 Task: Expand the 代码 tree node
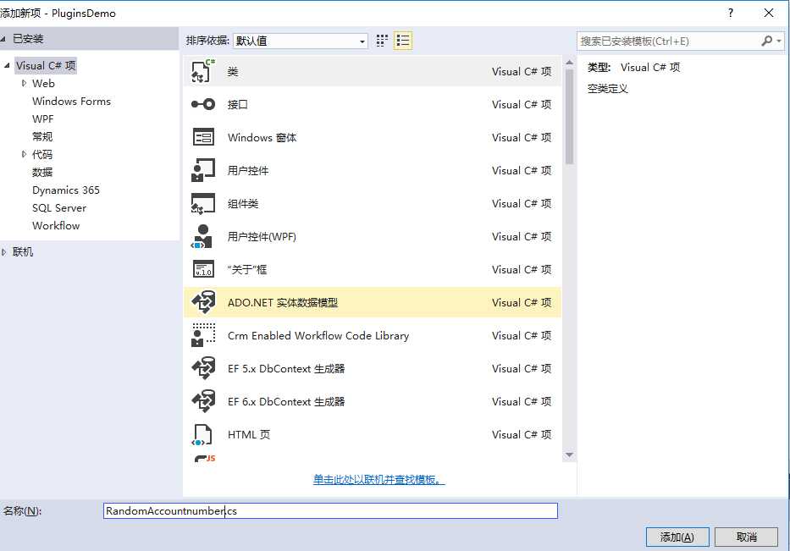click(x=24, y=155)
